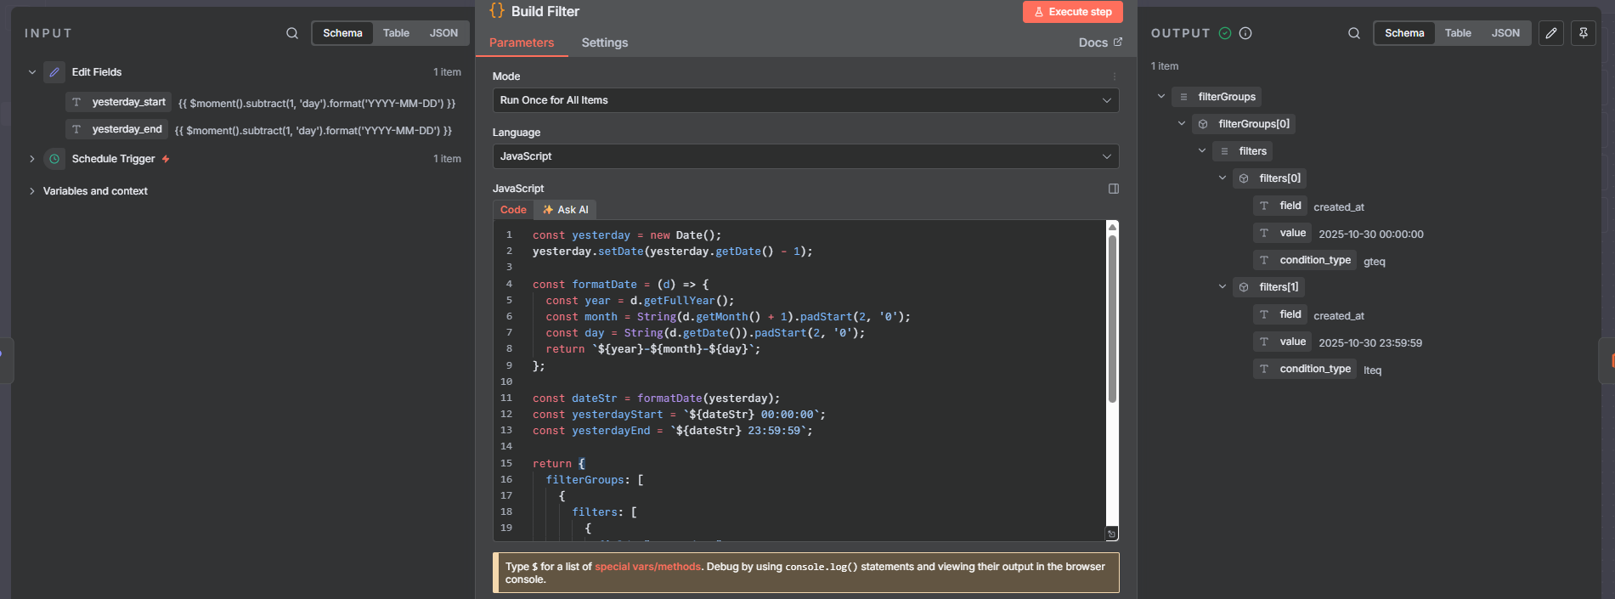Image resolution: width=1615 pixels, height=599 pixels.
Task: Click the code editor vertical scrollbar
Action: pyautogui.click(x=1112, y=319)
